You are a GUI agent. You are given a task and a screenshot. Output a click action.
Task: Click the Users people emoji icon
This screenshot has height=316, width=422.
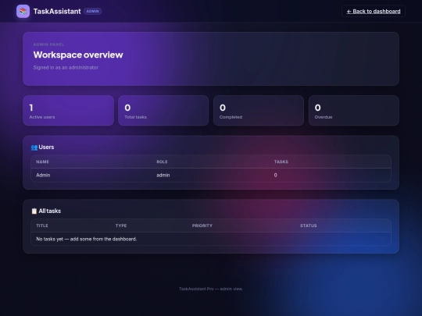click(34, 147)
